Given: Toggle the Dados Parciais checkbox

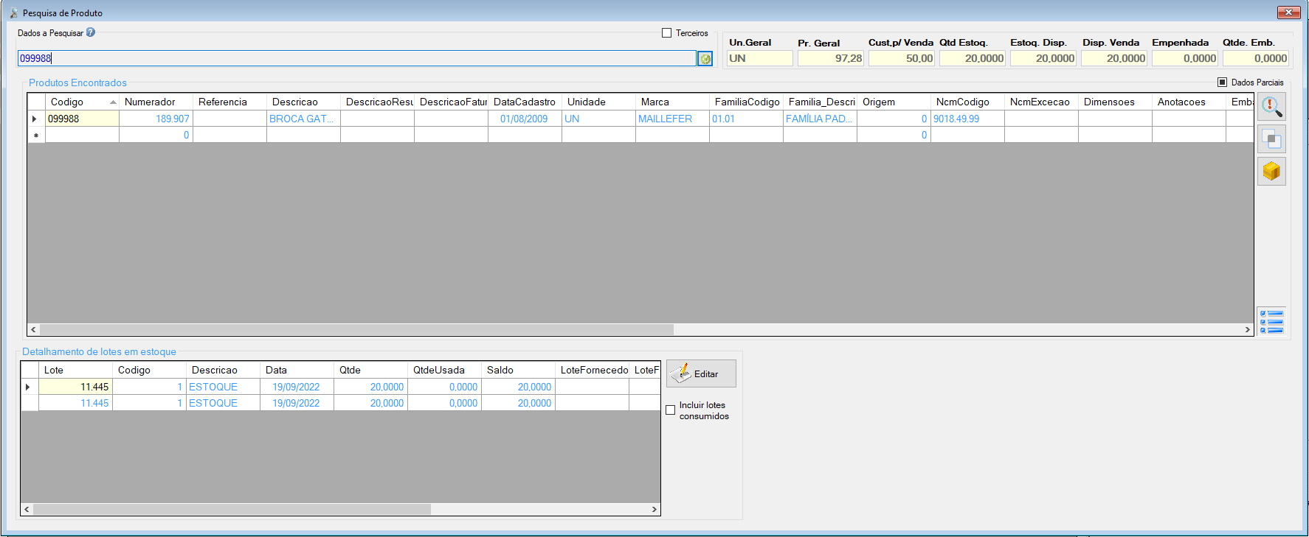Looking at the screenshot, I should pos(1222,83).
